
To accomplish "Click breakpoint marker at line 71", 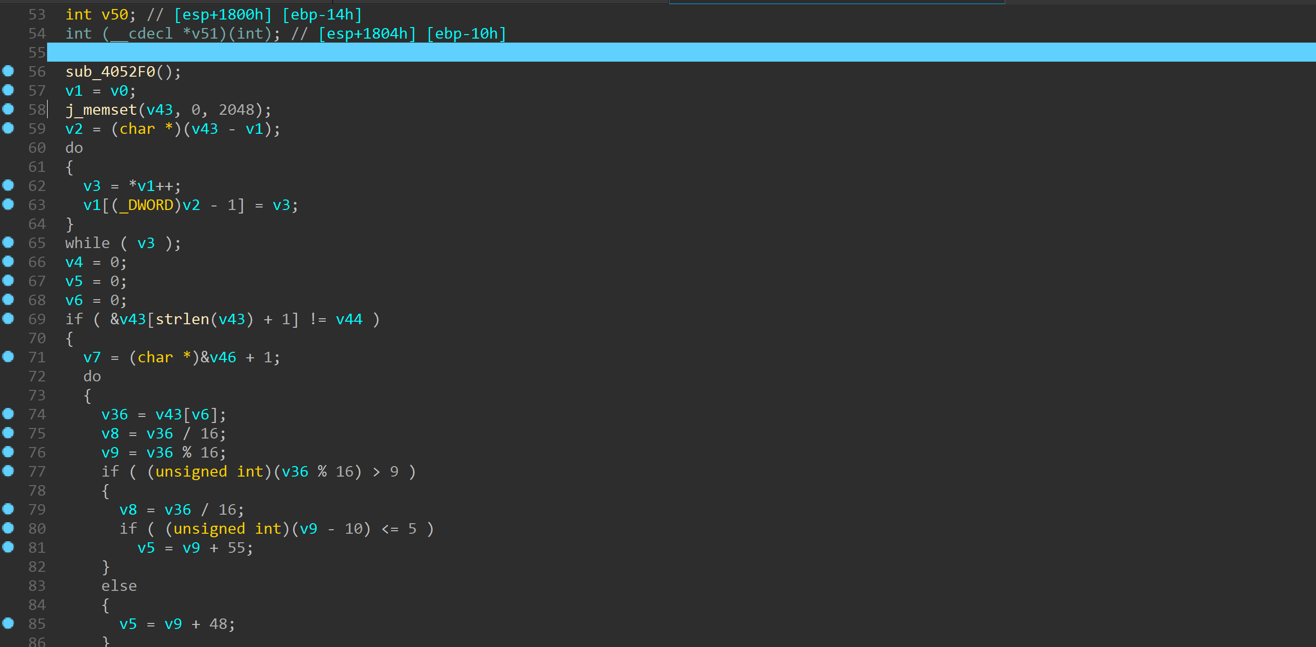I will click(8, 357).
